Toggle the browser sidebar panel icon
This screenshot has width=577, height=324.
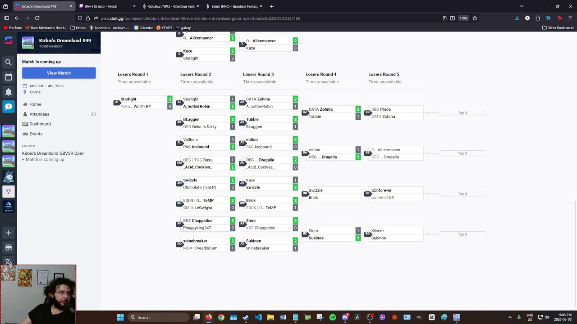point(6,18)
